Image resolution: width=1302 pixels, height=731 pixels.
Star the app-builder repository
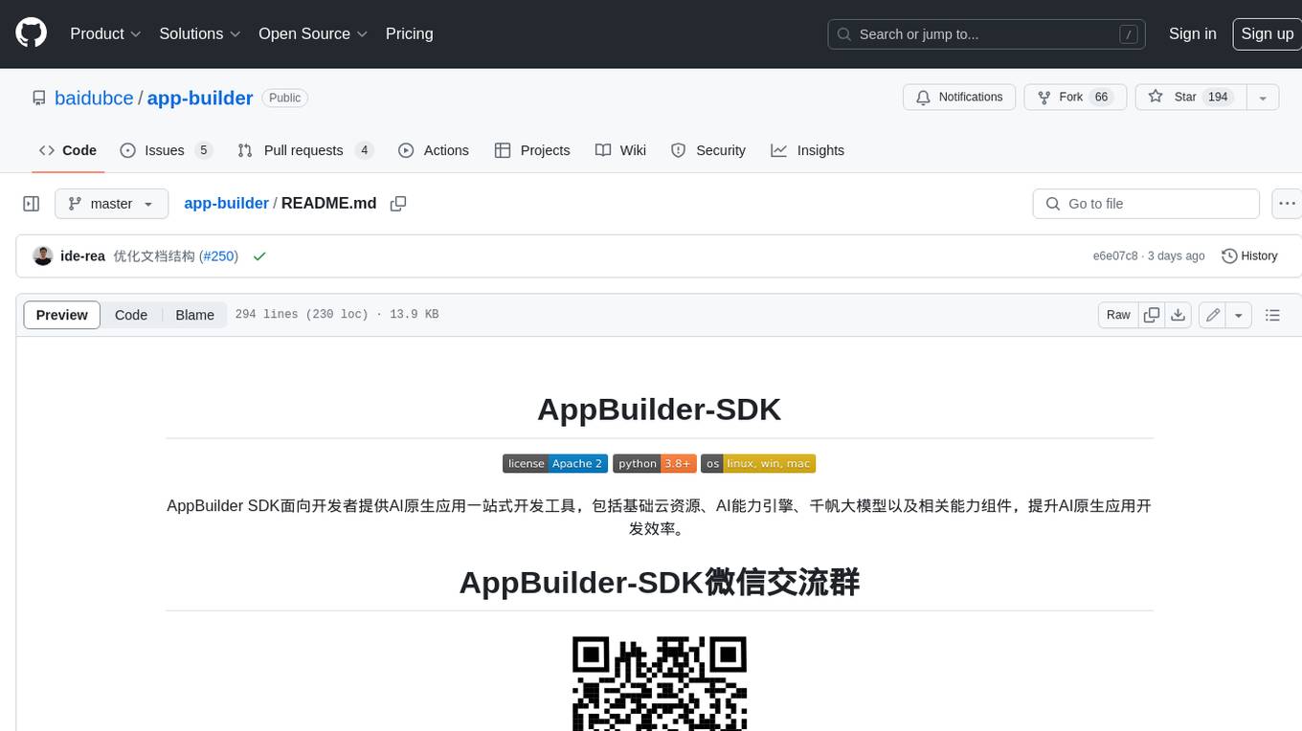click(x=1189, y=98)
